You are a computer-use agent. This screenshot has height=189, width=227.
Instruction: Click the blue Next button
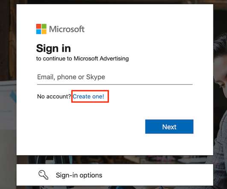coord(169,127)
